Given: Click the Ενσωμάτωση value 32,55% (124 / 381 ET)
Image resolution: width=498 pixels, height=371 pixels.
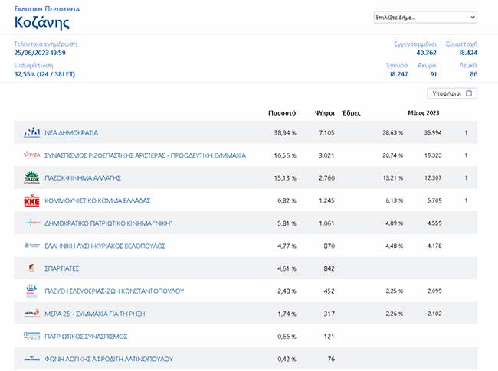Looking at the screenshot, I should click(x=44, y=74).
